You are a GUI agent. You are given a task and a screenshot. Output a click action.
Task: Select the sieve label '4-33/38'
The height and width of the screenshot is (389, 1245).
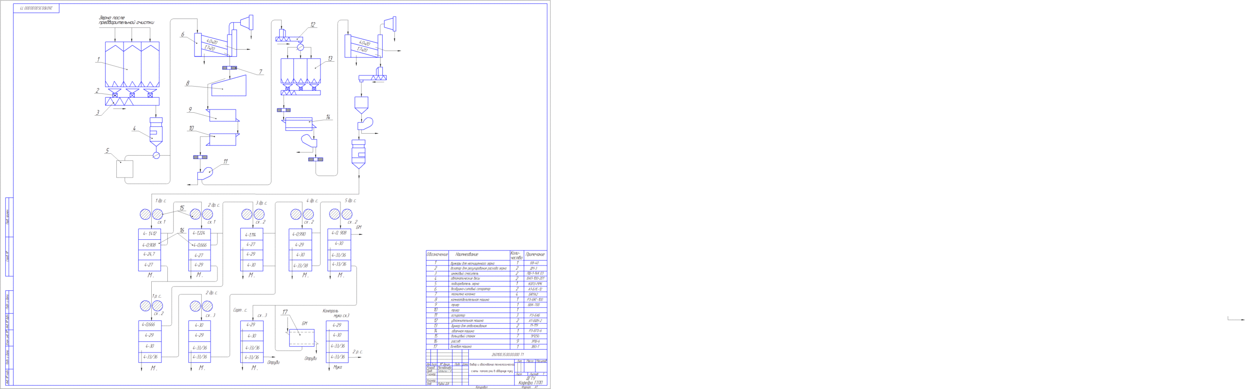301,266
